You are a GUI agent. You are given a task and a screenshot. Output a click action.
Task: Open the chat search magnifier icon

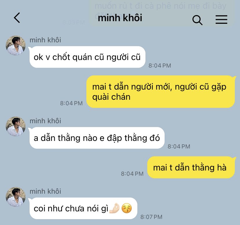click(197, 20)
